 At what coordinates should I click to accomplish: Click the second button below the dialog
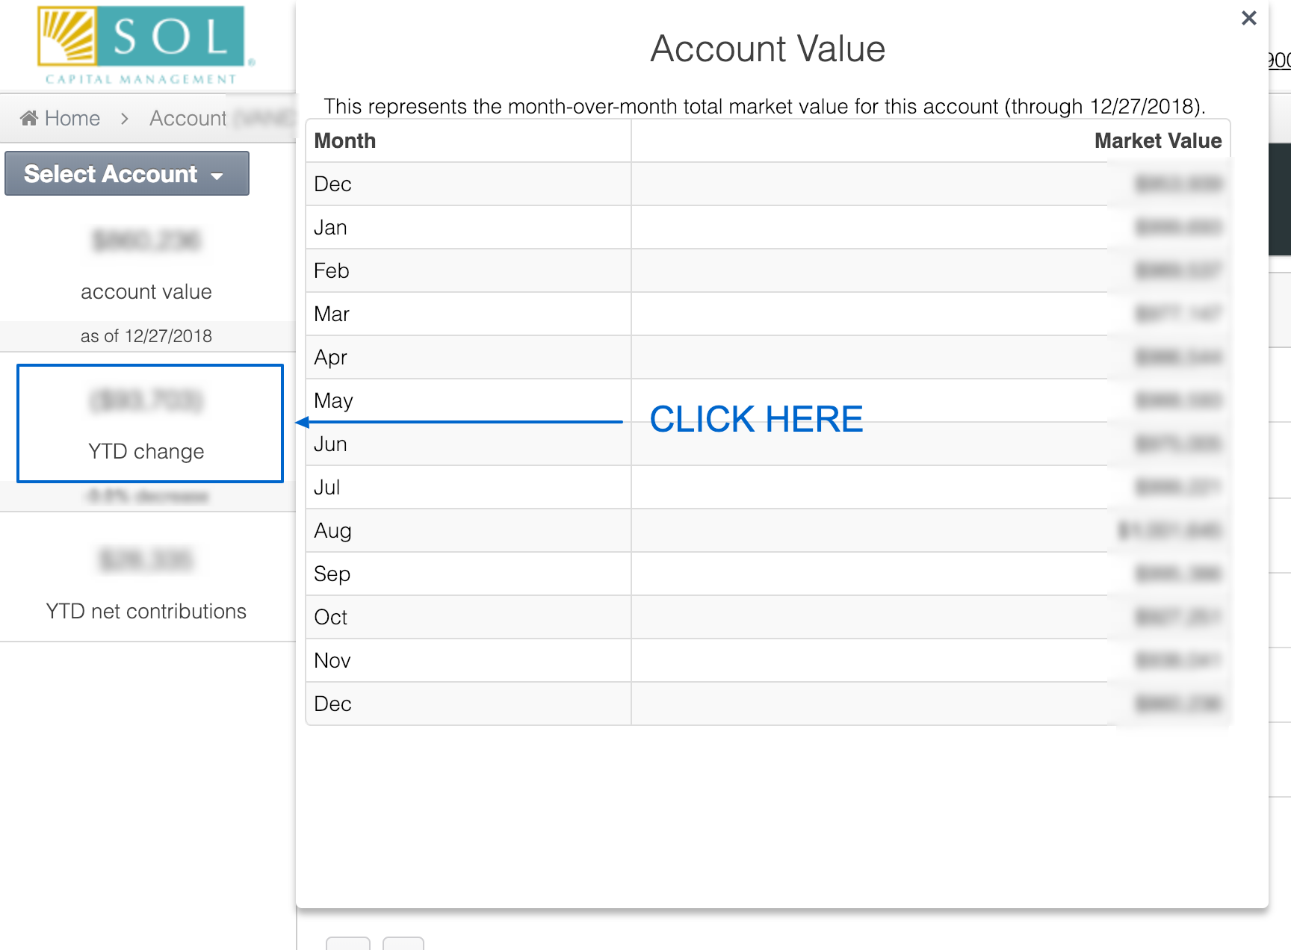pyautogui.click(x=403, y=943)
